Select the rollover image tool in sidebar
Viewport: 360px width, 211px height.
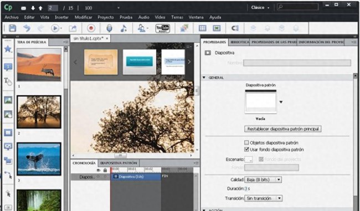8,114
